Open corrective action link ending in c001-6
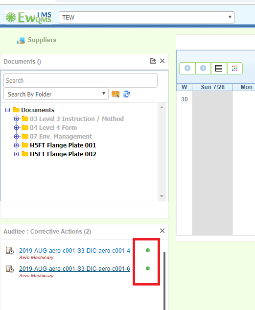 point(74,269)
